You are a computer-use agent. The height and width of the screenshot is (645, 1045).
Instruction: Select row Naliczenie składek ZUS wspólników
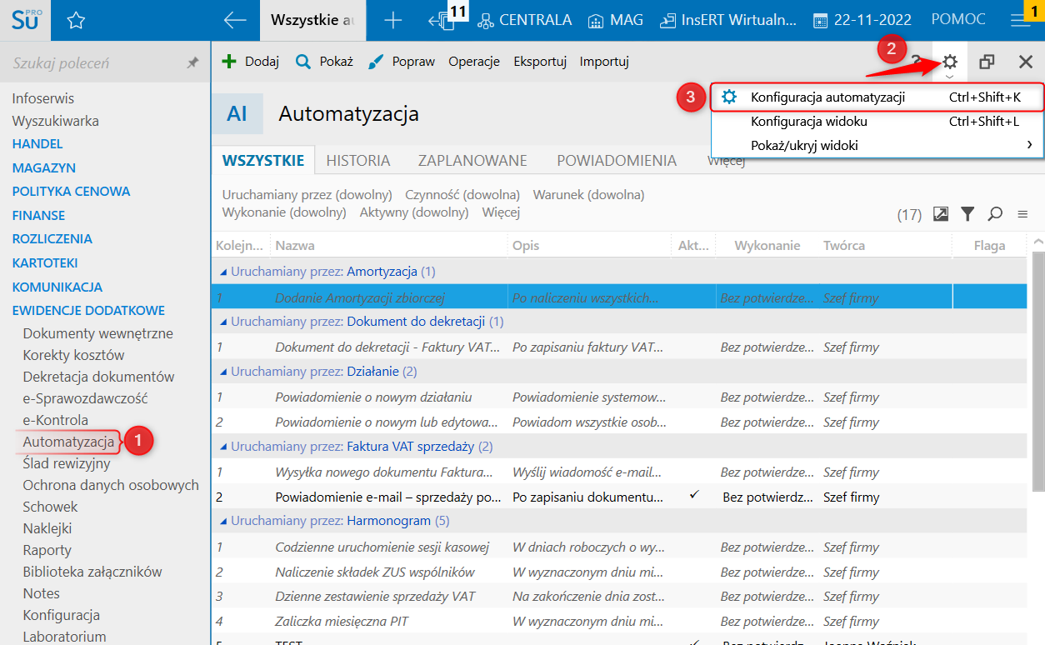(620, 572)
